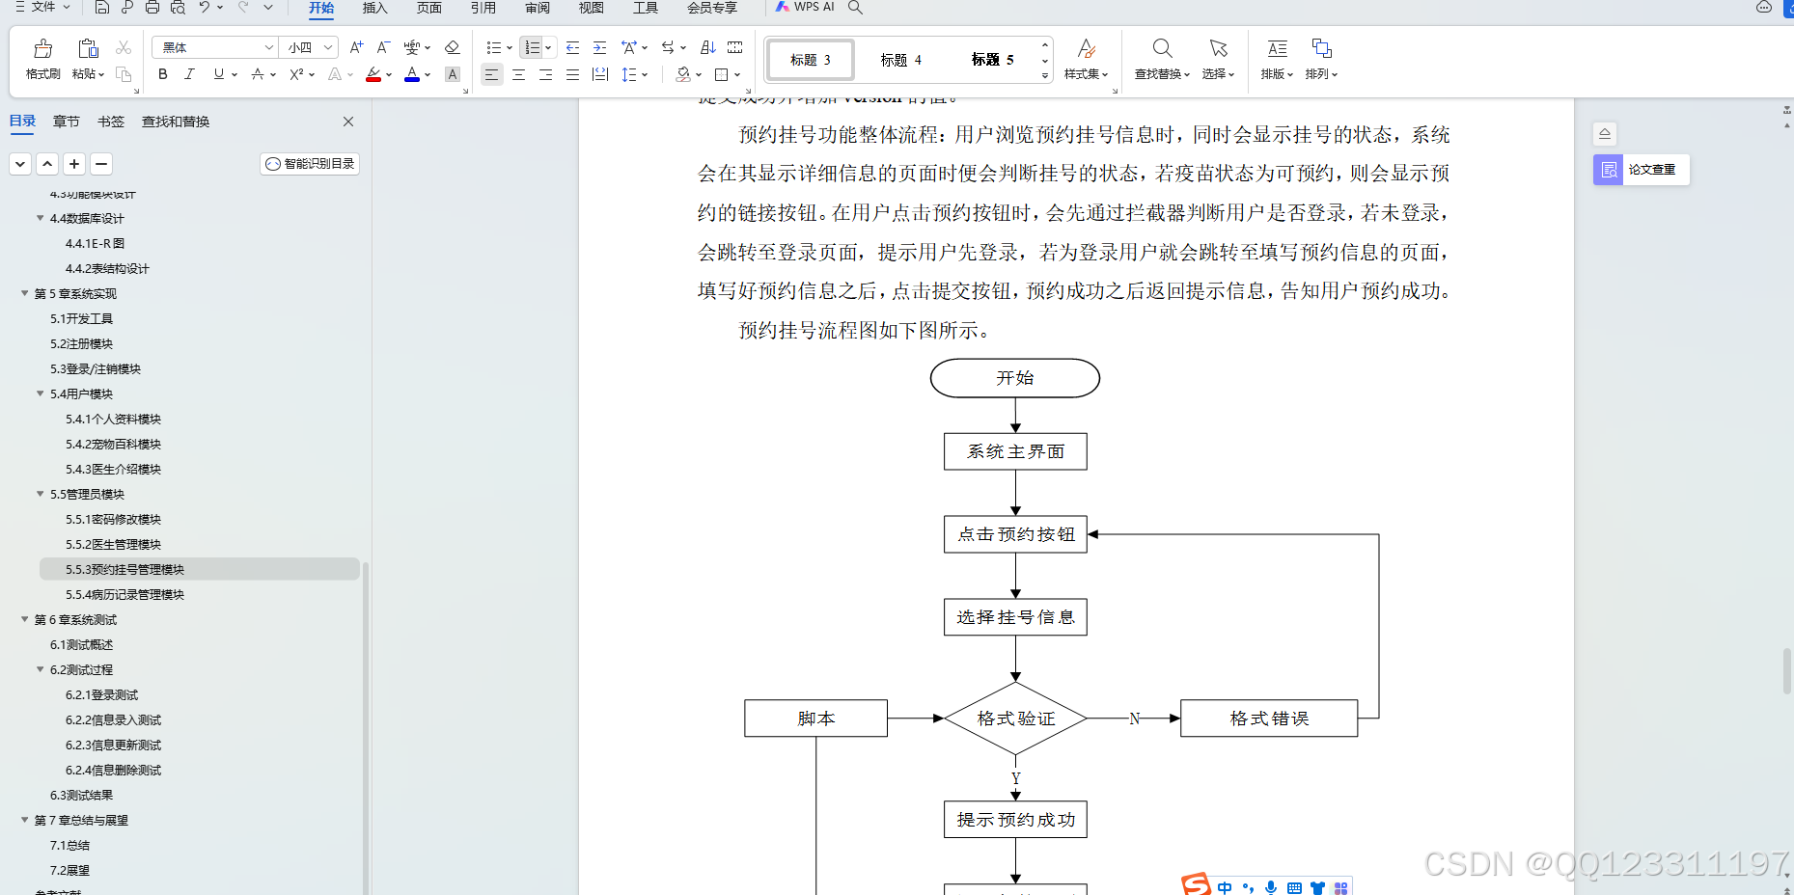The width and height of the screenshot is (1794, 895).
Task: Expand the styles gallery list
Action: 1044,75
